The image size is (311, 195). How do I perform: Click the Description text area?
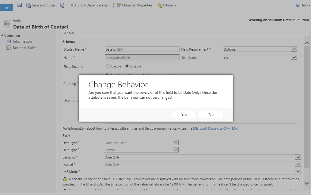coord(265,110)
